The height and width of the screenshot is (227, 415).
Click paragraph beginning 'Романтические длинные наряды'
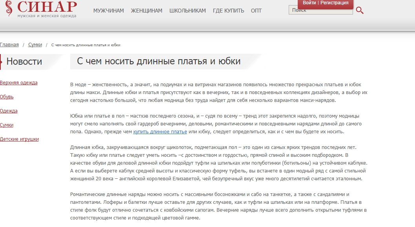218,206
